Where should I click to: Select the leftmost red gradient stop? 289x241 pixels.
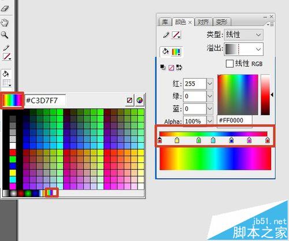[160, 140]
